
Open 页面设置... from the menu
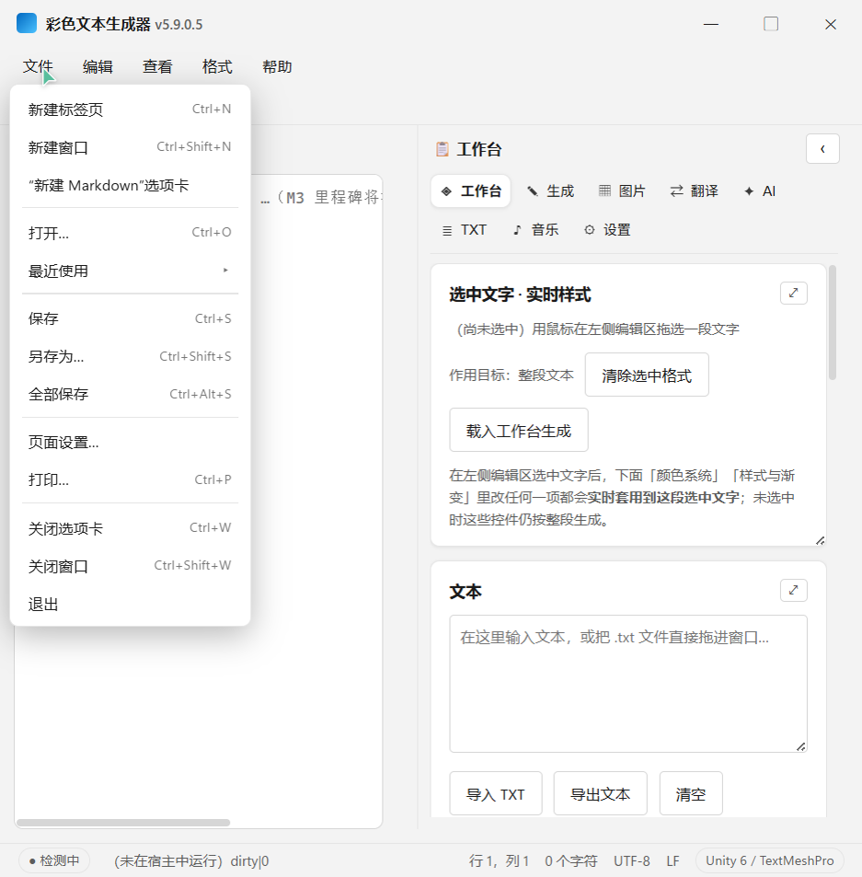click(130, 443)
